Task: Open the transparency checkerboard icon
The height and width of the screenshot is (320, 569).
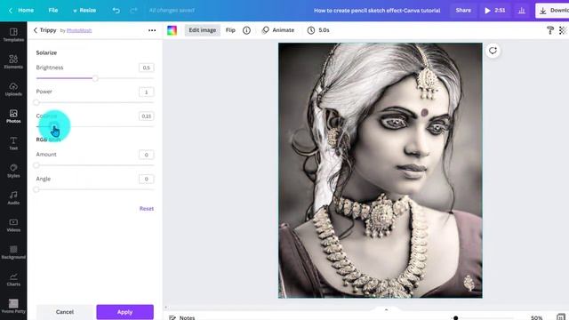Action: (563, 30)
